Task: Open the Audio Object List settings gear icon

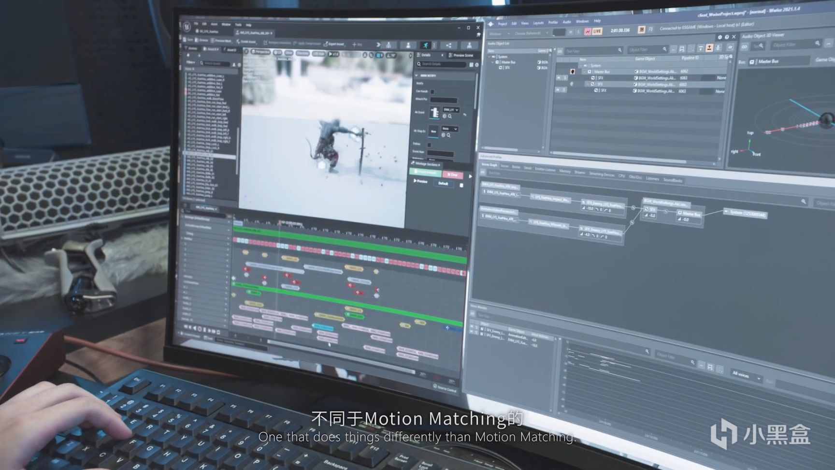Action: click(x=720, y=37)
